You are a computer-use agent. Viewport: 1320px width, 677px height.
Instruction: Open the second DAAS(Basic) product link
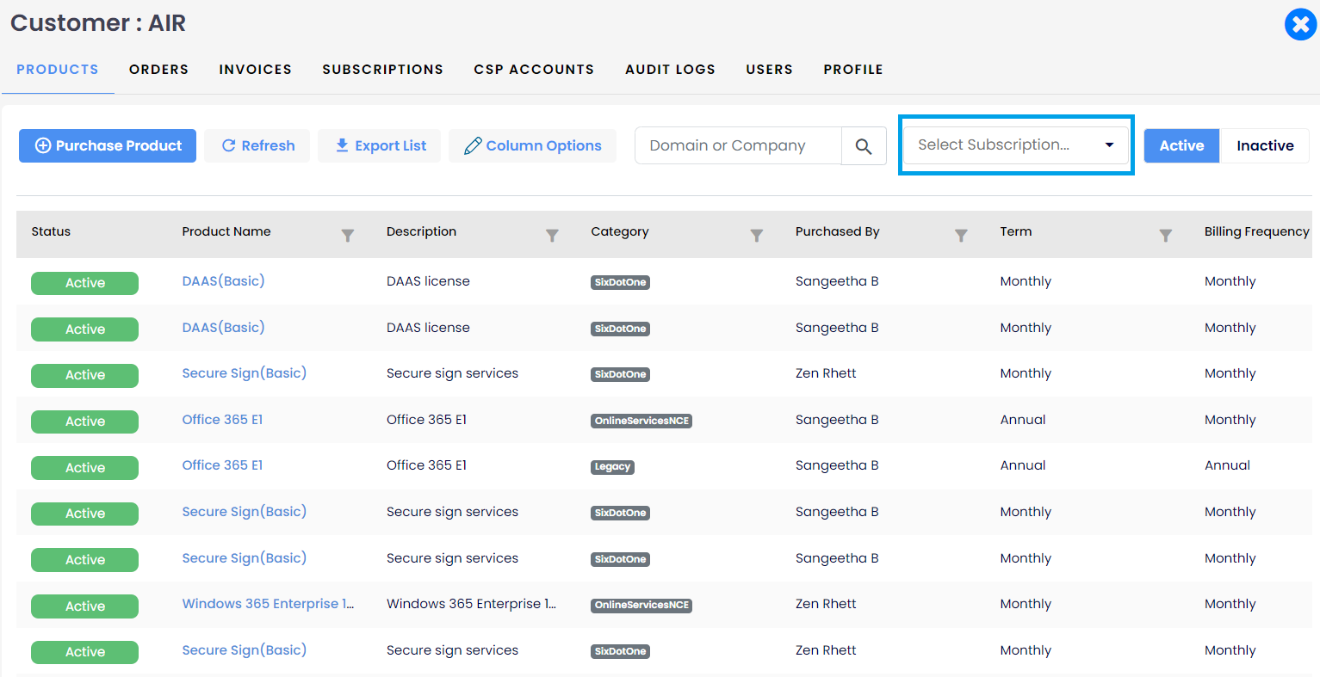pyautogui.click(x=223, y=328)
